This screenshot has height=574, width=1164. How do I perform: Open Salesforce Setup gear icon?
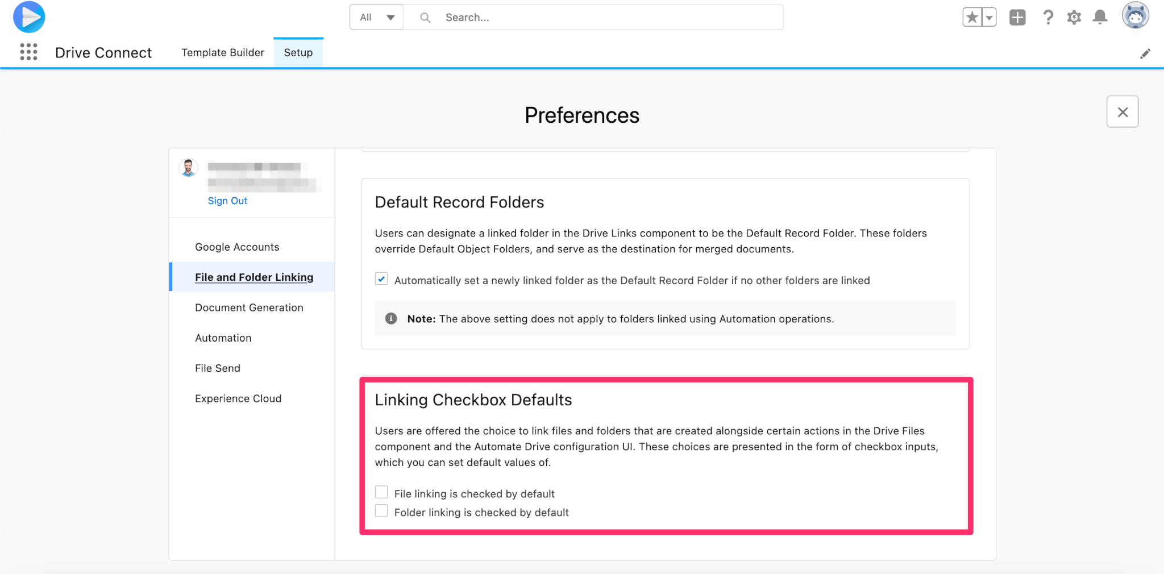(x=1074, y=18)
